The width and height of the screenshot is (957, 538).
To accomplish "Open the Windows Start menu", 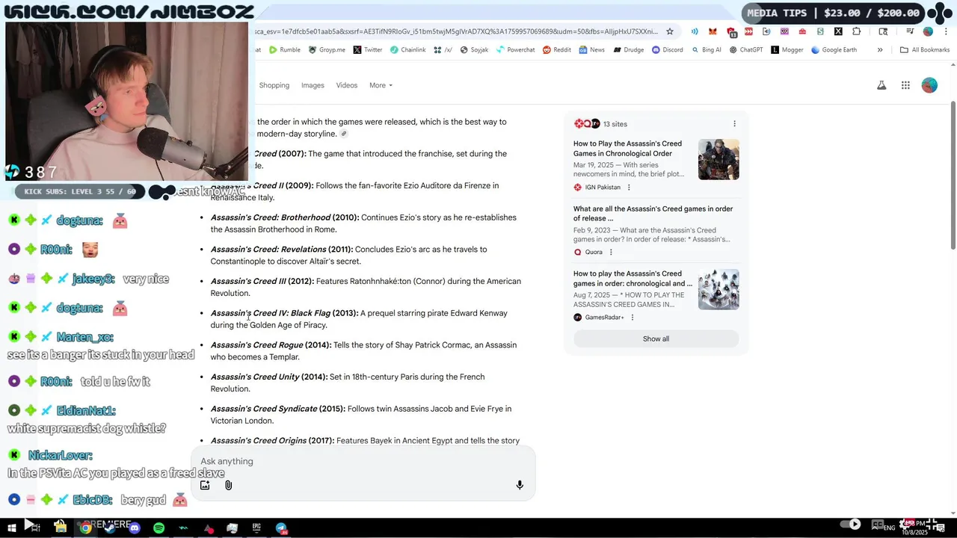I will [12, 528].
